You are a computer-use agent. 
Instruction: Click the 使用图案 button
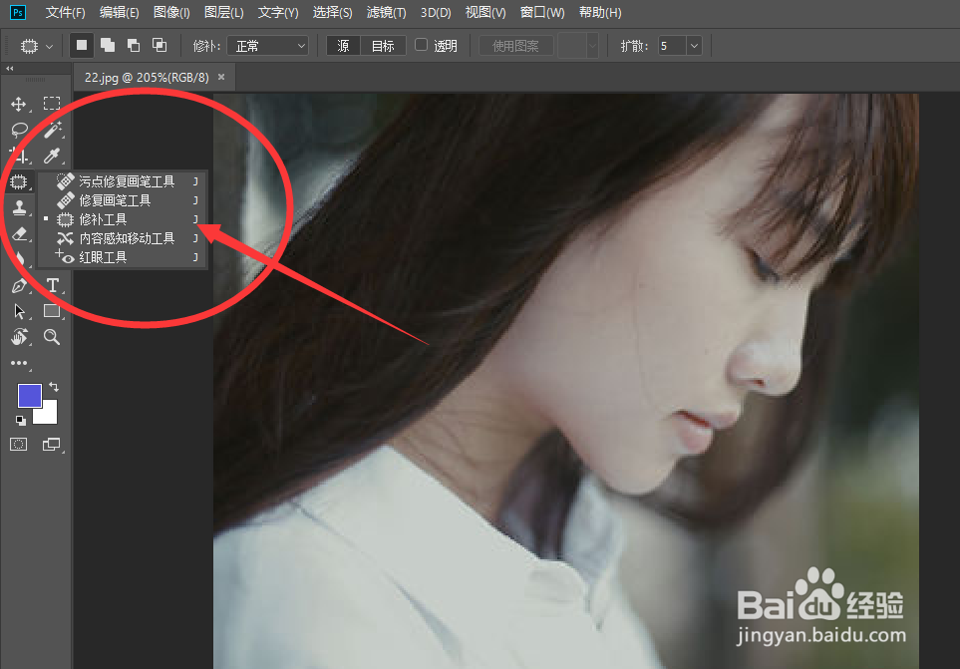pos(515,46)
